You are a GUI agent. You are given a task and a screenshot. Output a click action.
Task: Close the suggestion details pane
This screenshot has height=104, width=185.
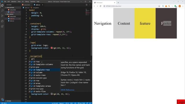tap(90, 61)
